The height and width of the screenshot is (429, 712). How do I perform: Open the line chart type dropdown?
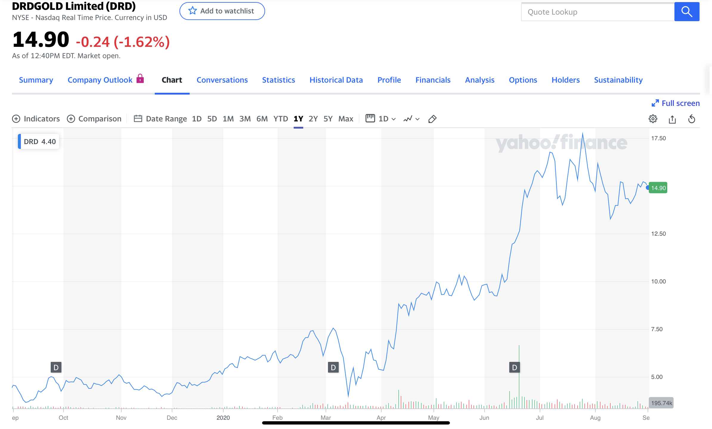tap(411, 119)
